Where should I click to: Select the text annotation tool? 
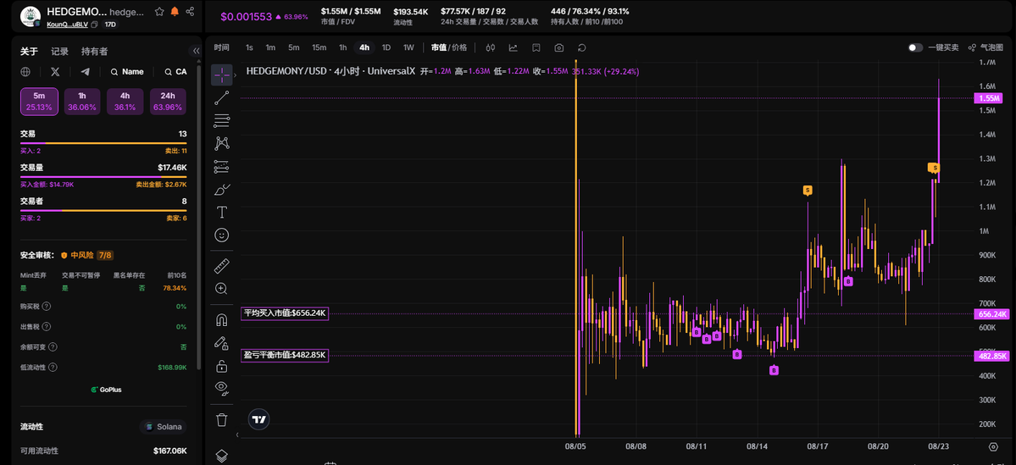[x=222, y=212]
